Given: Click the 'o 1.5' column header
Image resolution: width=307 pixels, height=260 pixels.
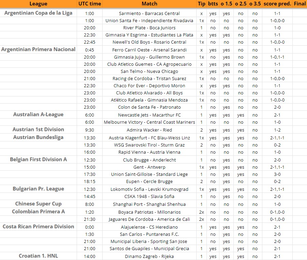Looking at the screenshot, I should pos(226,4).
